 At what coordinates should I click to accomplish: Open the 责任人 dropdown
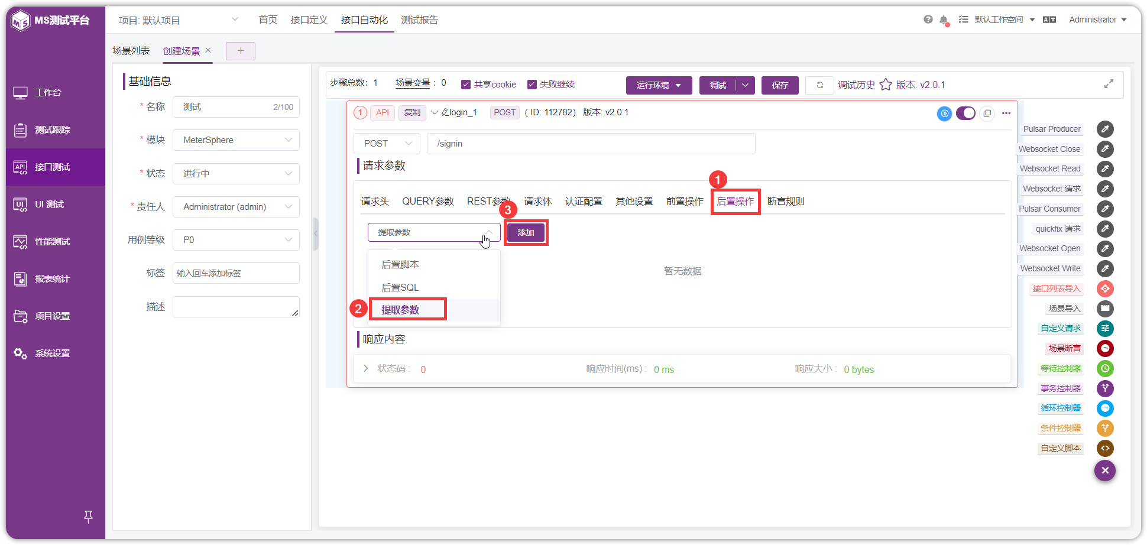(x=236, y=207)
